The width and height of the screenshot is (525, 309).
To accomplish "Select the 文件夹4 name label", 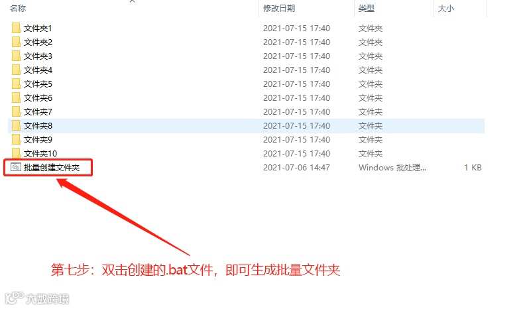I will pyautogui.click(x=38, y=70).
